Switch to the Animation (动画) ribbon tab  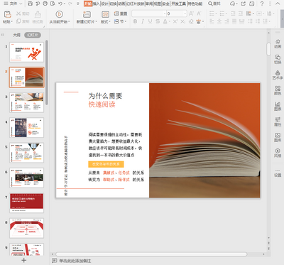(121, 4)
